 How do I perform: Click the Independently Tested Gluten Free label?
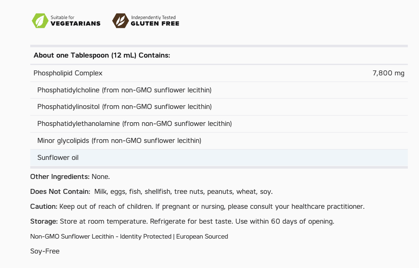155,21
